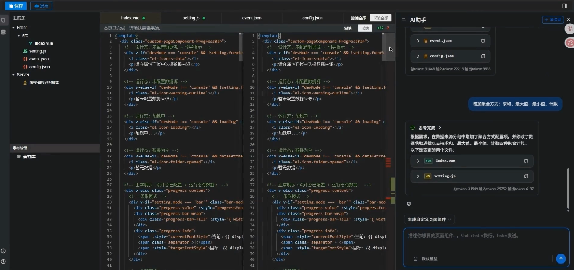Switch to the config.json editor tab

pyautogui.click(x=313, y=18)
